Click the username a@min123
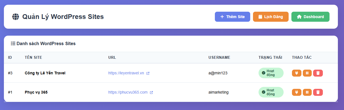The width and height of the screenshot is (344, 110). (x=218, y=73)
